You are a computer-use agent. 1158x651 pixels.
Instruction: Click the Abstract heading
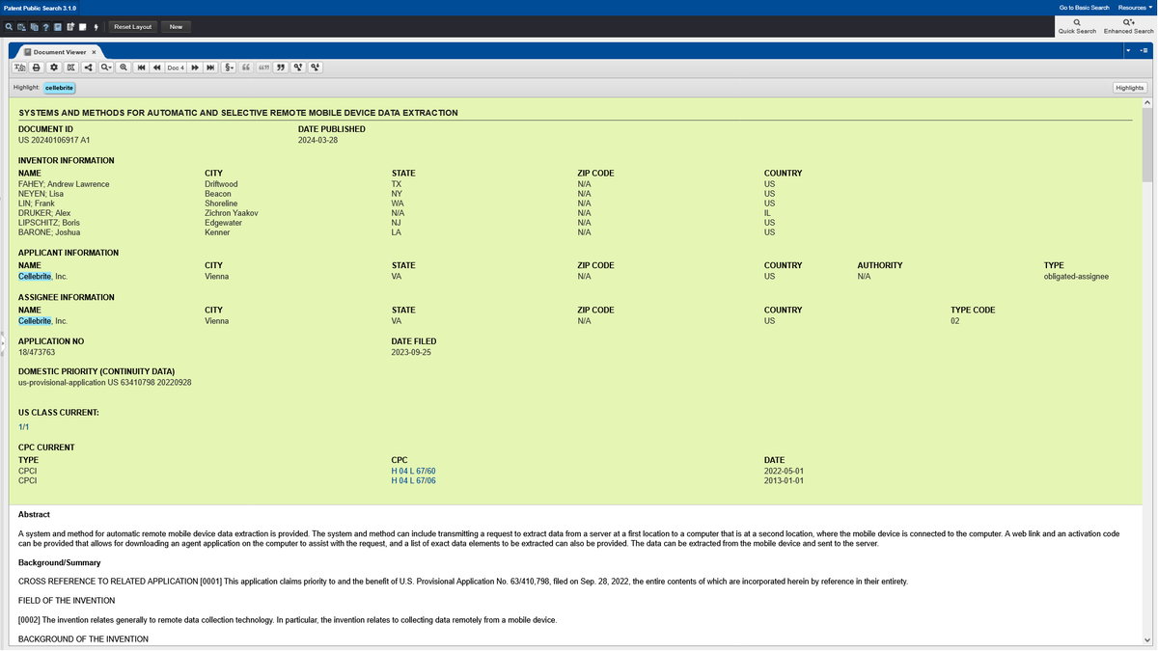[x=34, y=514]
